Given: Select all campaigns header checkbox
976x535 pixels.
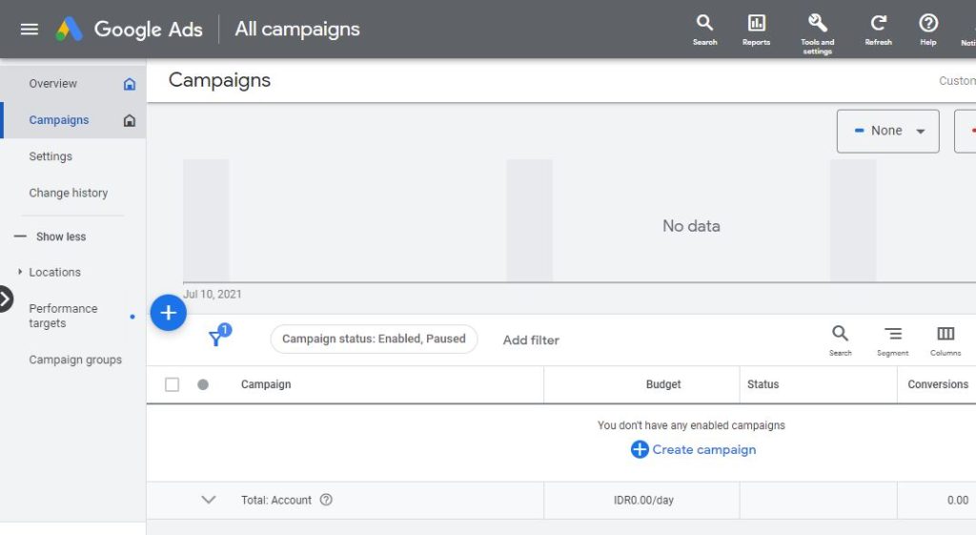Looking at the screenshot, I should click(x=172, y=384).
